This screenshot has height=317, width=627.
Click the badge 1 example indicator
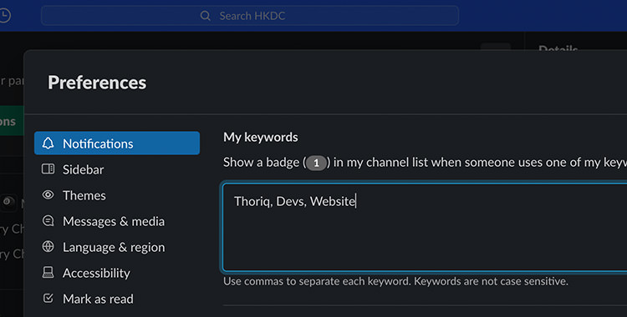tap(316, 163)
